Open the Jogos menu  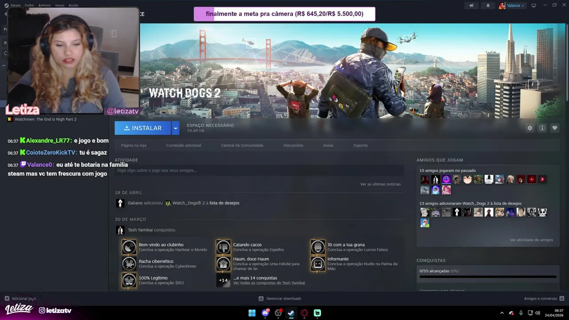[60, 5]
